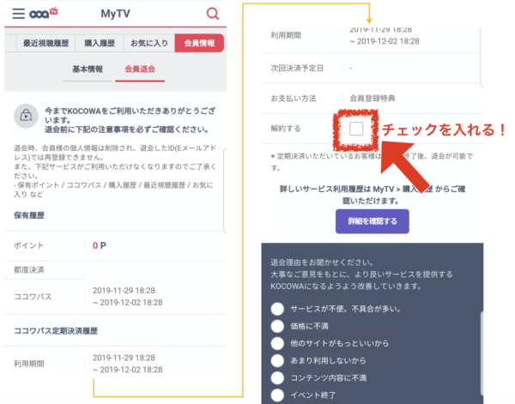The height and width of the screenshot is (404, 515).
Task: Click the scrollbar in the reasons panel
Action: tap(482, 353)
